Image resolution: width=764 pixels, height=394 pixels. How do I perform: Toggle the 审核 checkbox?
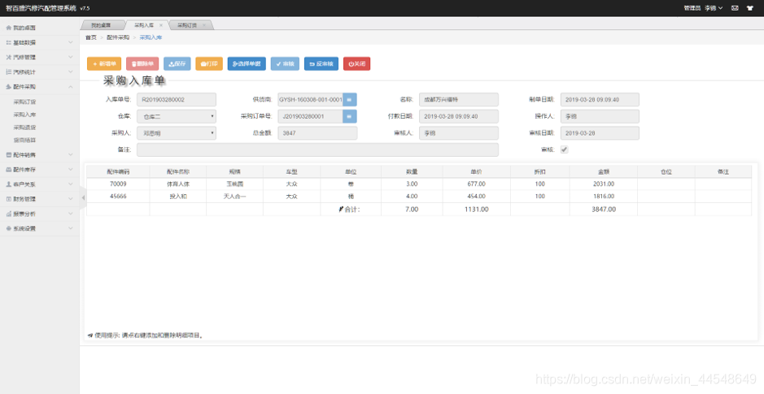[564, 149]
